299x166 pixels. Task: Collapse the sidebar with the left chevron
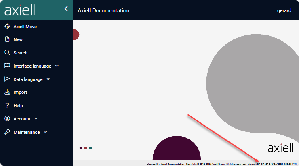pos(66,9)
